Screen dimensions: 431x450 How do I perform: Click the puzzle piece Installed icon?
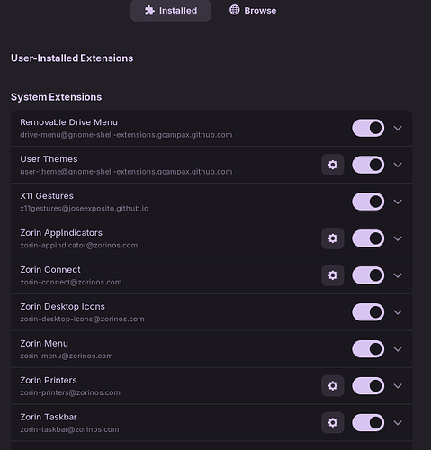pyautogui.click(x=149, y=11)
